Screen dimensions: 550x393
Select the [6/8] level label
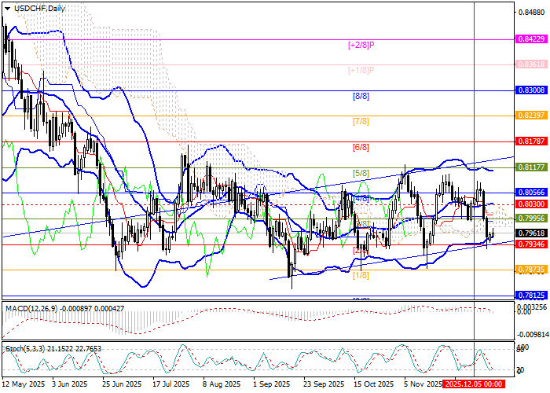point(361,147)
